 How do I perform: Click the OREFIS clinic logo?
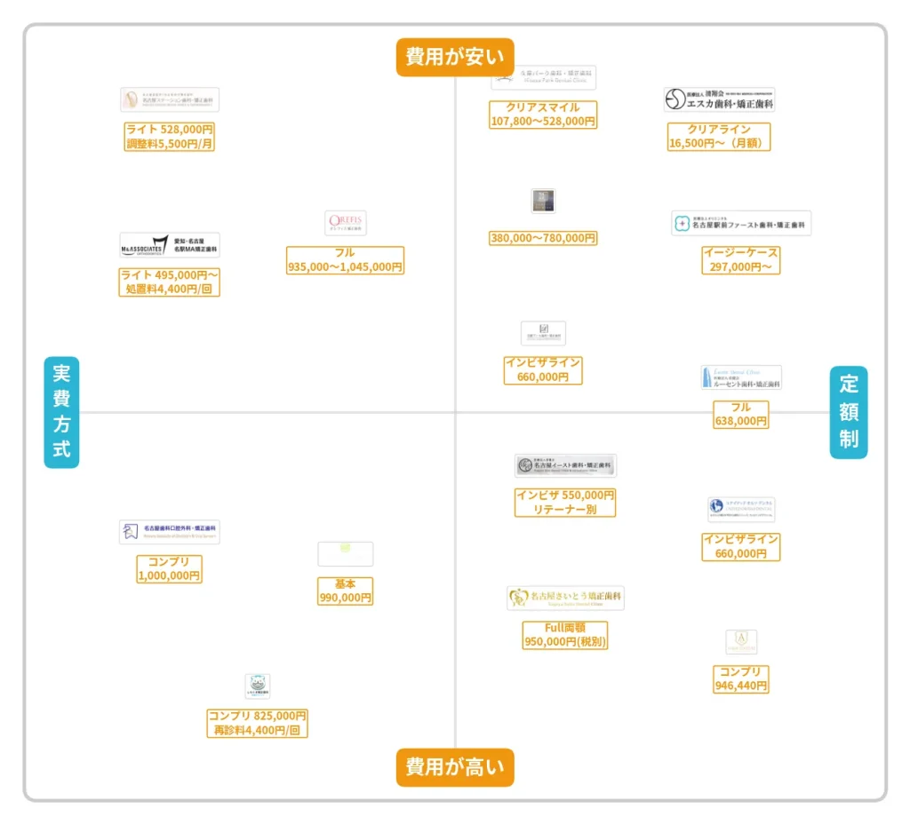pos(346,223)
